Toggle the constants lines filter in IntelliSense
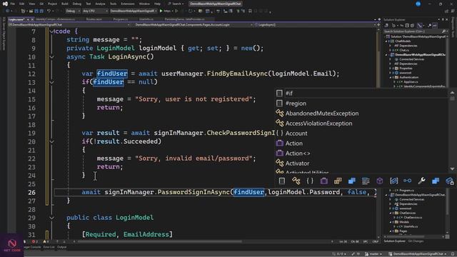457x257 pixels. [x=366, y=181]
